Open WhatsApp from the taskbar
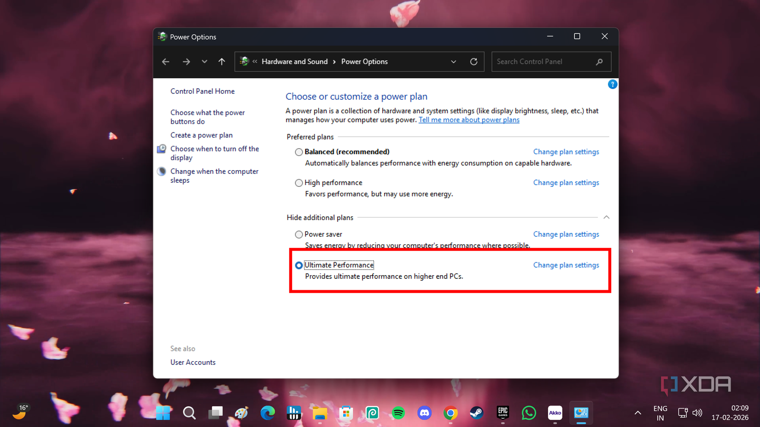This screenshot has width=760, height=427. (x=529, y=413)
